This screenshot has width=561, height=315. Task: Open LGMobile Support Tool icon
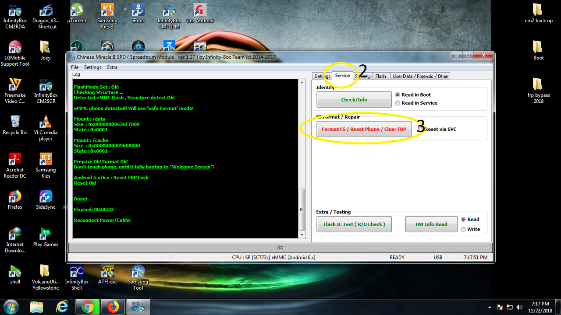coord(15,54)
